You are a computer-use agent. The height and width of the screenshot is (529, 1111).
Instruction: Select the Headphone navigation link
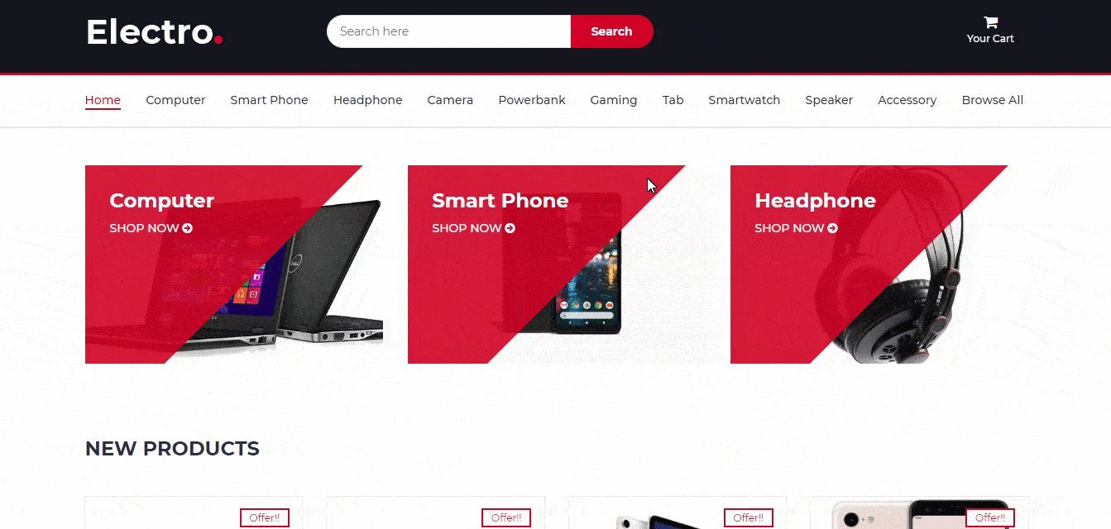pyautogui.click(x=367, y=100)
